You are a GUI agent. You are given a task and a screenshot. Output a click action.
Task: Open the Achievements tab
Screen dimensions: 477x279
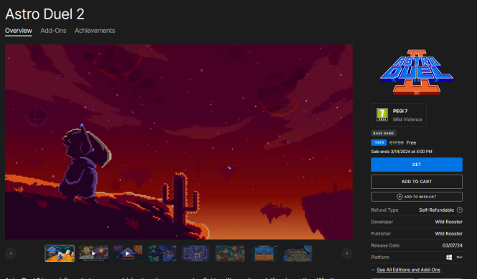tap(95, 31)
